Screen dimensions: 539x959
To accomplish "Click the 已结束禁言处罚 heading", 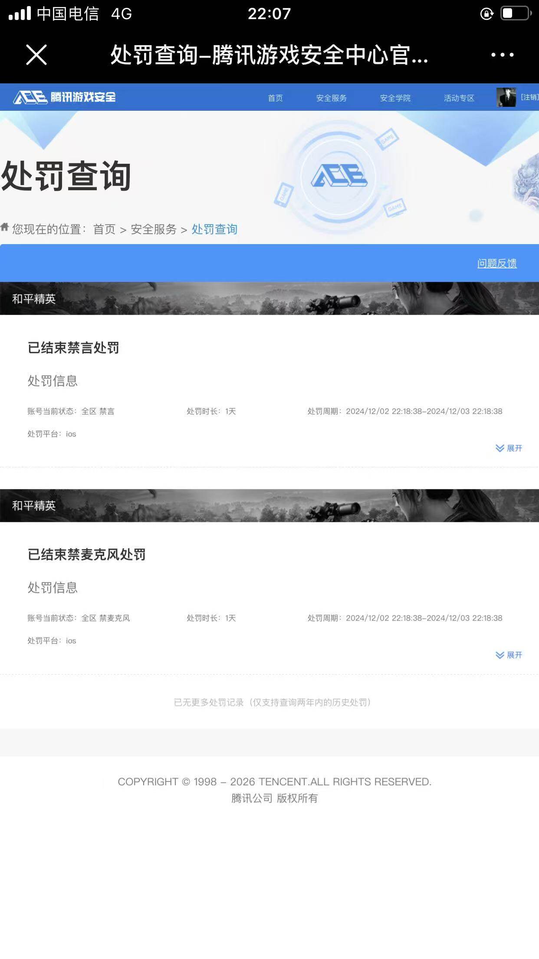I will [73, 348].
